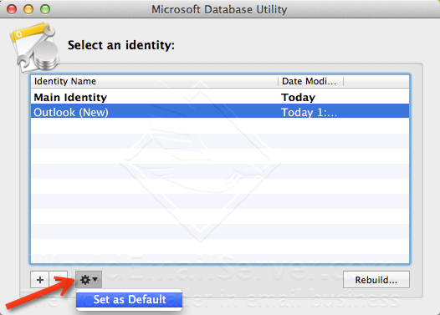Click the Today date of Main Identity

298,97
